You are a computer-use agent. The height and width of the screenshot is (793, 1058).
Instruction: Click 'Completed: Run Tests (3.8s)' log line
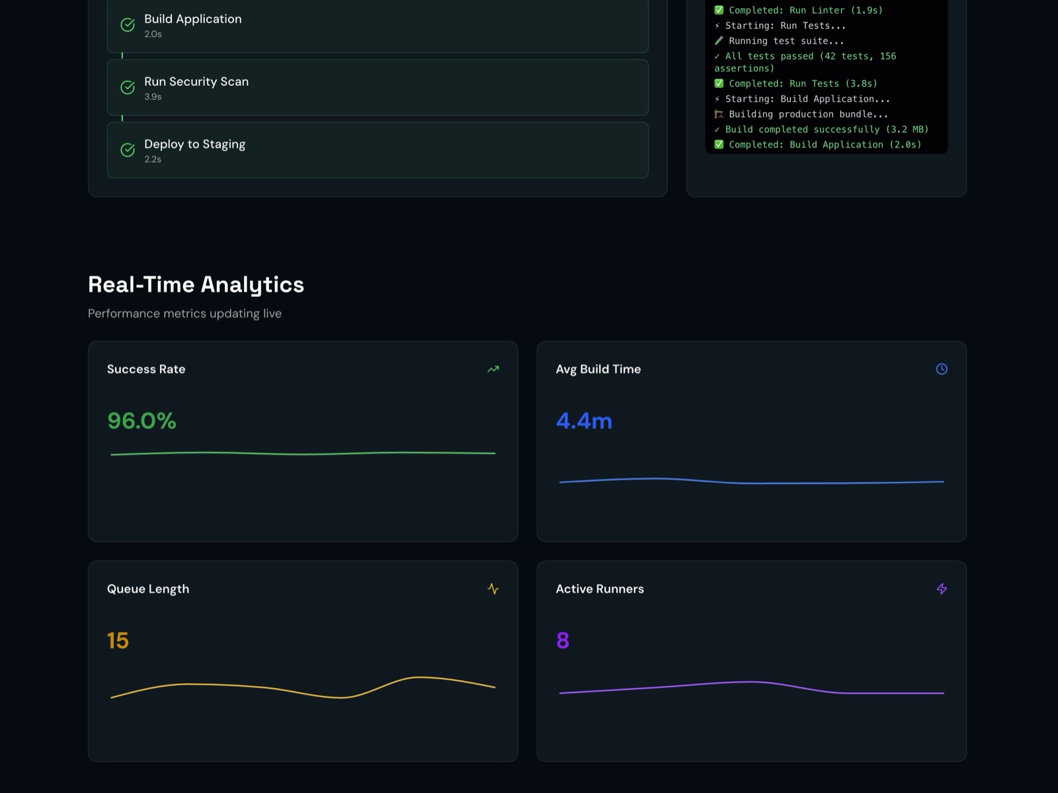[796, 83]
